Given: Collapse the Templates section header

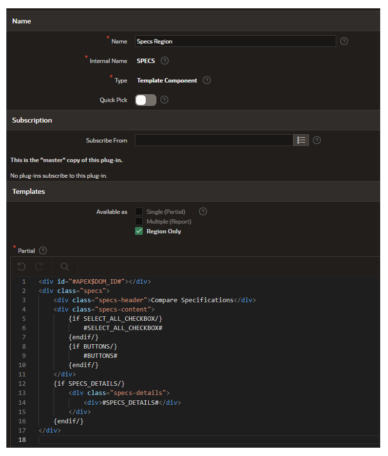Looking at the screenshot, I should tap(28, 191).
